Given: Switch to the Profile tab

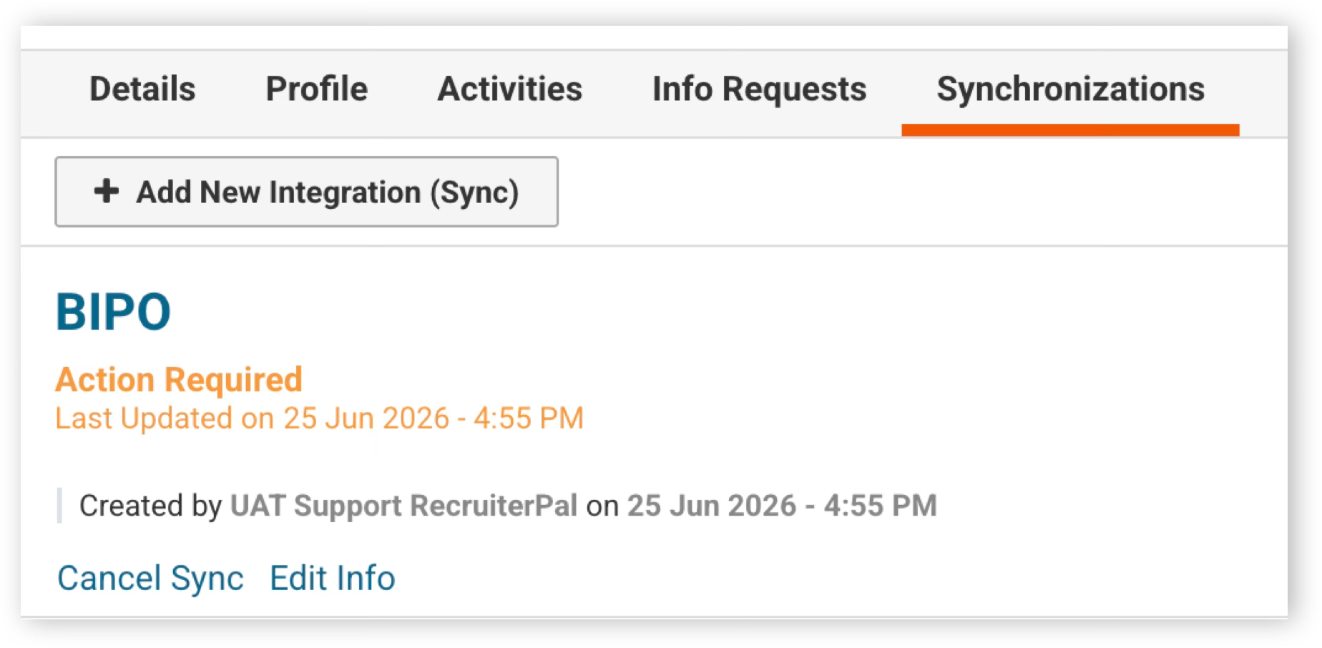Looking at the screenshot, I should tap(317, 89).
